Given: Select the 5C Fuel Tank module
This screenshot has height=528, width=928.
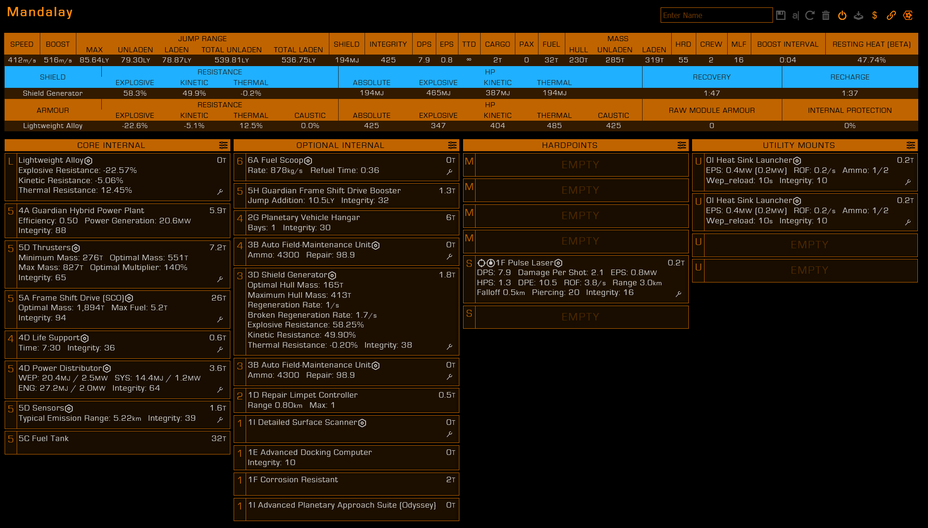Looking at the screenshot, I should (118, 443).
